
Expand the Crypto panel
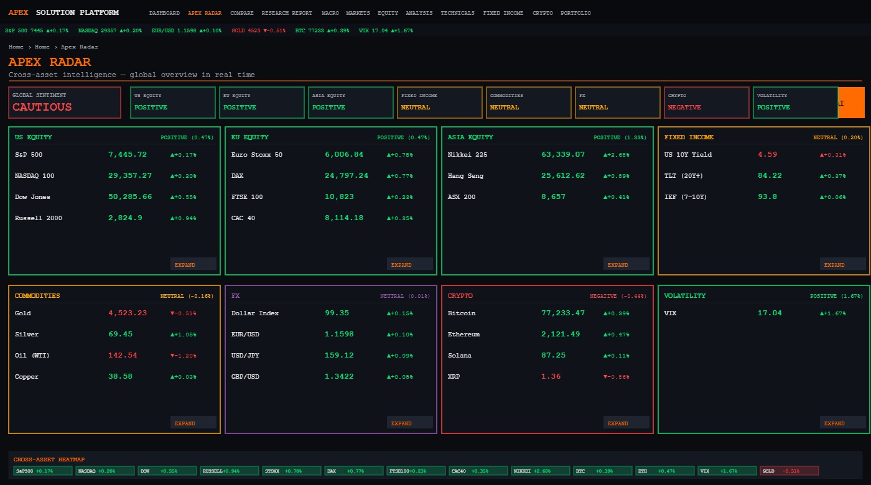[626, 423]
